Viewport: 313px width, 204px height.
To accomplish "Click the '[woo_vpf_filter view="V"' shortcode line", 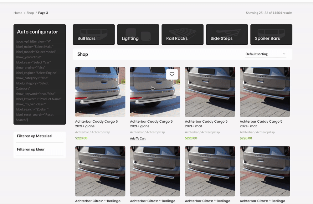I will pyautogui.click(x=33, y=41).
